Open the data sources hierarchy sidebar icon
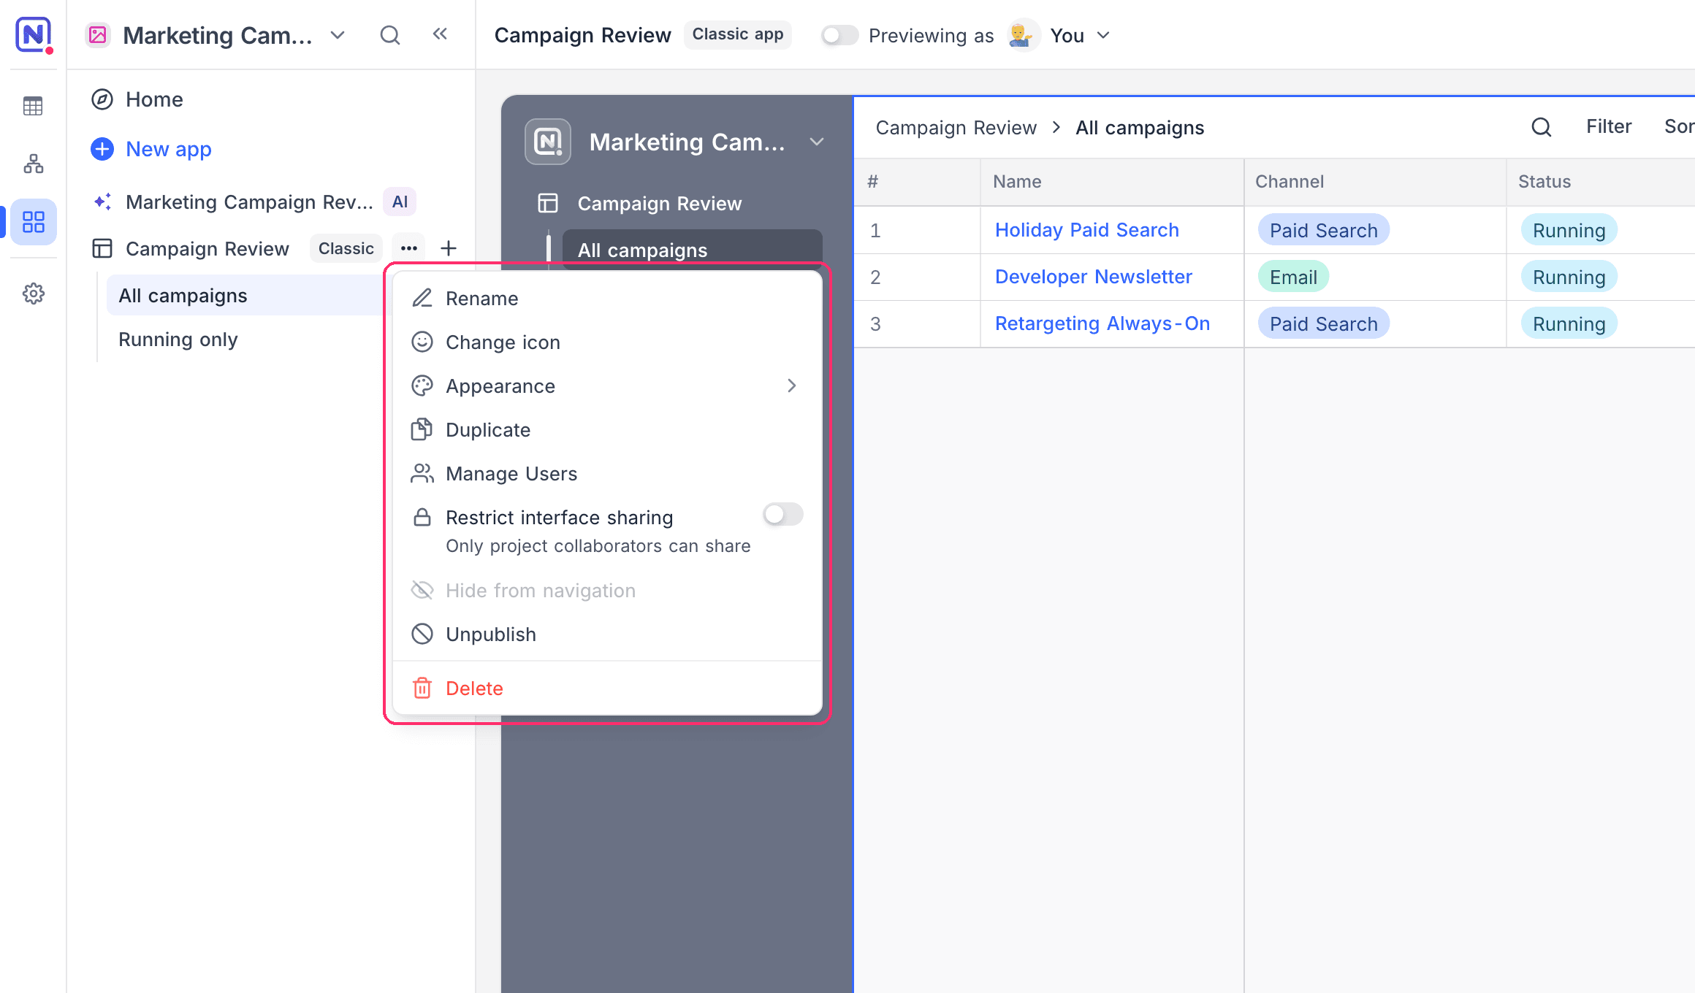1695x993 pixels. click(33, 164)
